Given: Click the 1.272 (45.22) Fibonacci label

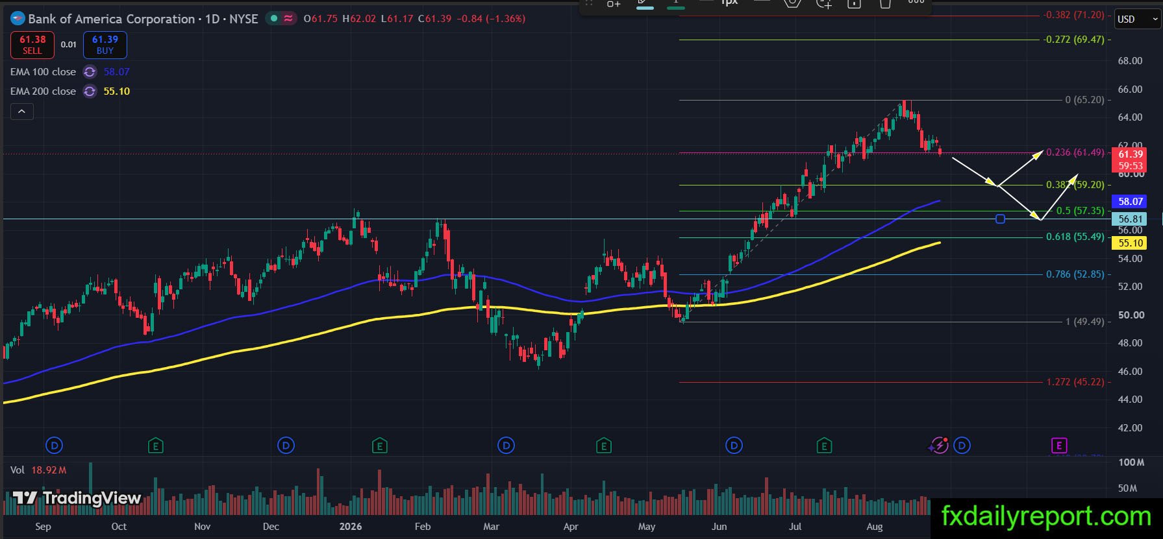Looking at the screenshot, I should [x=1075, y=382].
